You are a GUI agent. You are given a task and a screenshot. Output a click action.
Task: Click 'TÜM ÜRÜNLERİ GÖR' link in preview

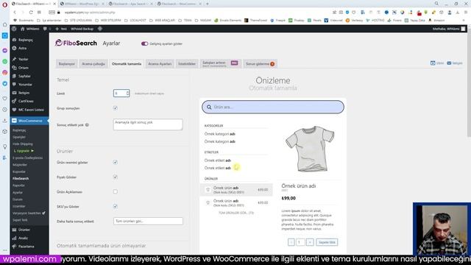[x=236, y=213]
